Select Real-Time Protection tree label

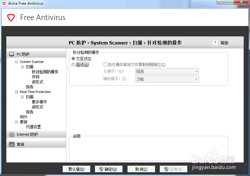point(35,92)
